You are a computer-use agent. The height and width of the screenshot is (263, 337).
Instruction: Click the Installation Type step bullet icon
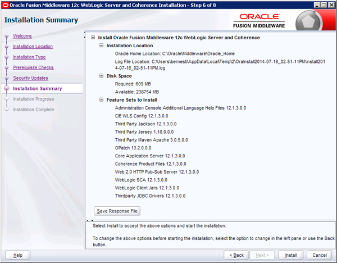pyautogui.click(x=7, y=57)
